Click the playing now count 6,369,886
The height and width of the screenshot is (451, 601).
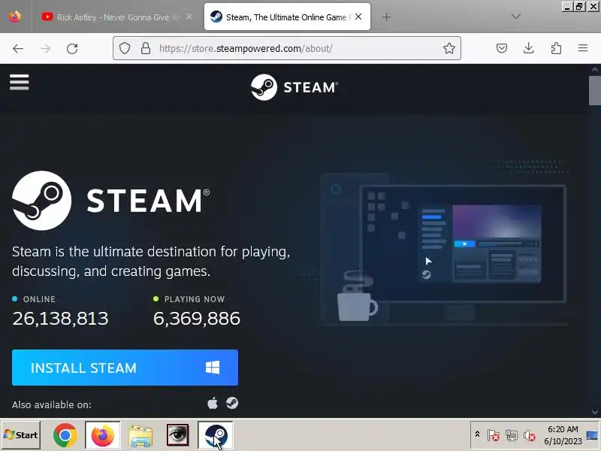tap(197, 318)
